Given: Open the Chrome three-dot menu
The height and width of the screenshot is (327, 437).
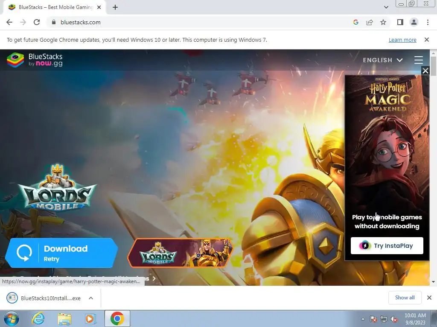Looking at the screenshot, I should click(x=428, y=22).
